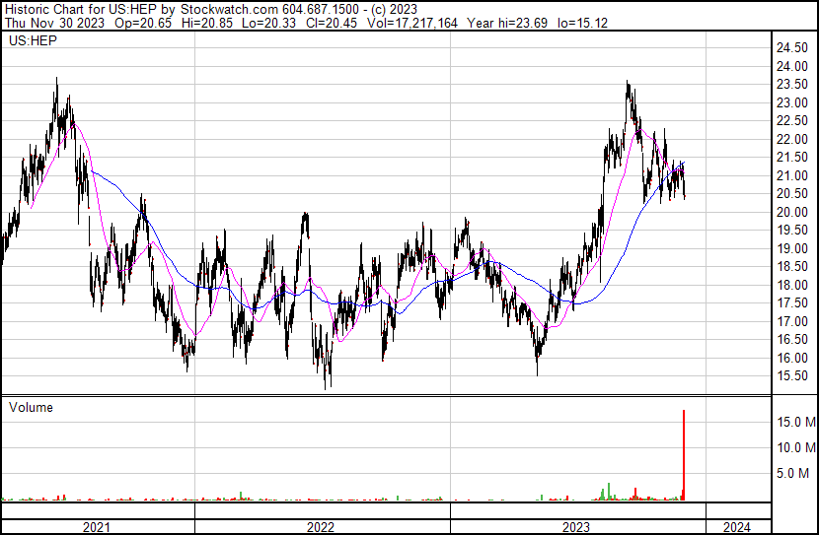Click the 22.00 price axis label

coord(792,139)
